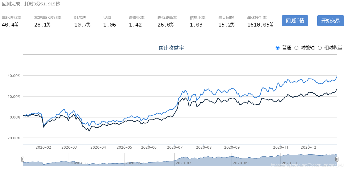Click the 夏普比率 label

[137, 18]
